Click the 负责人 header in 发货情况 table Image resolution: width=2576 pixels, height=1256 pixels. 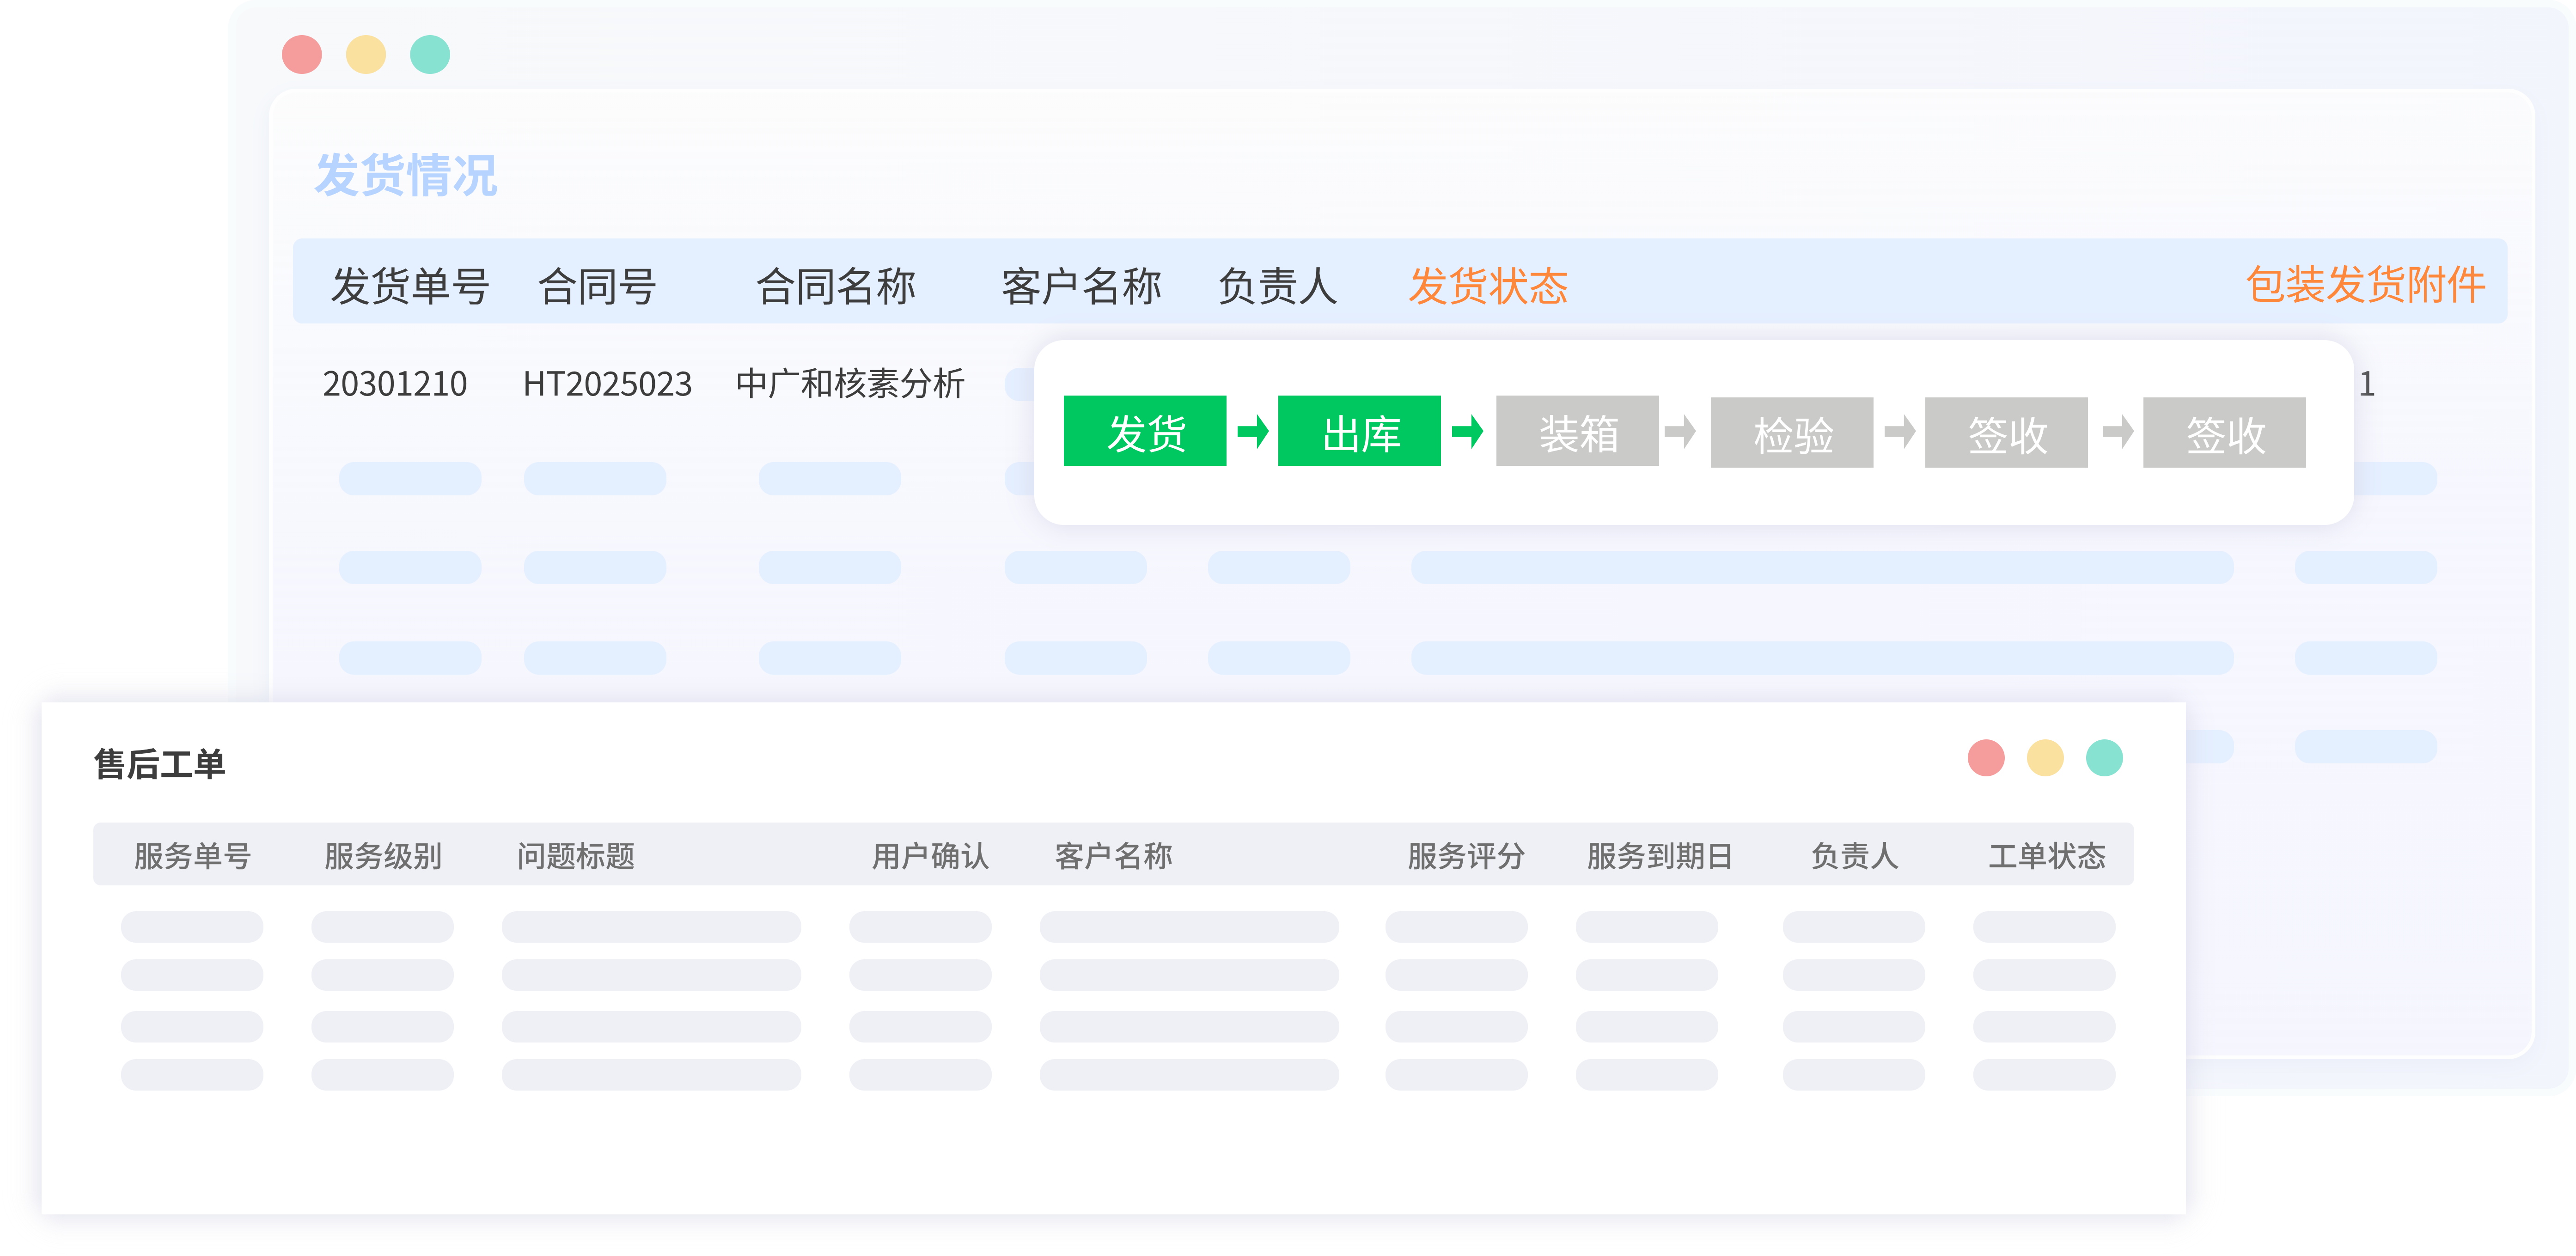(x=1277, y=286)
